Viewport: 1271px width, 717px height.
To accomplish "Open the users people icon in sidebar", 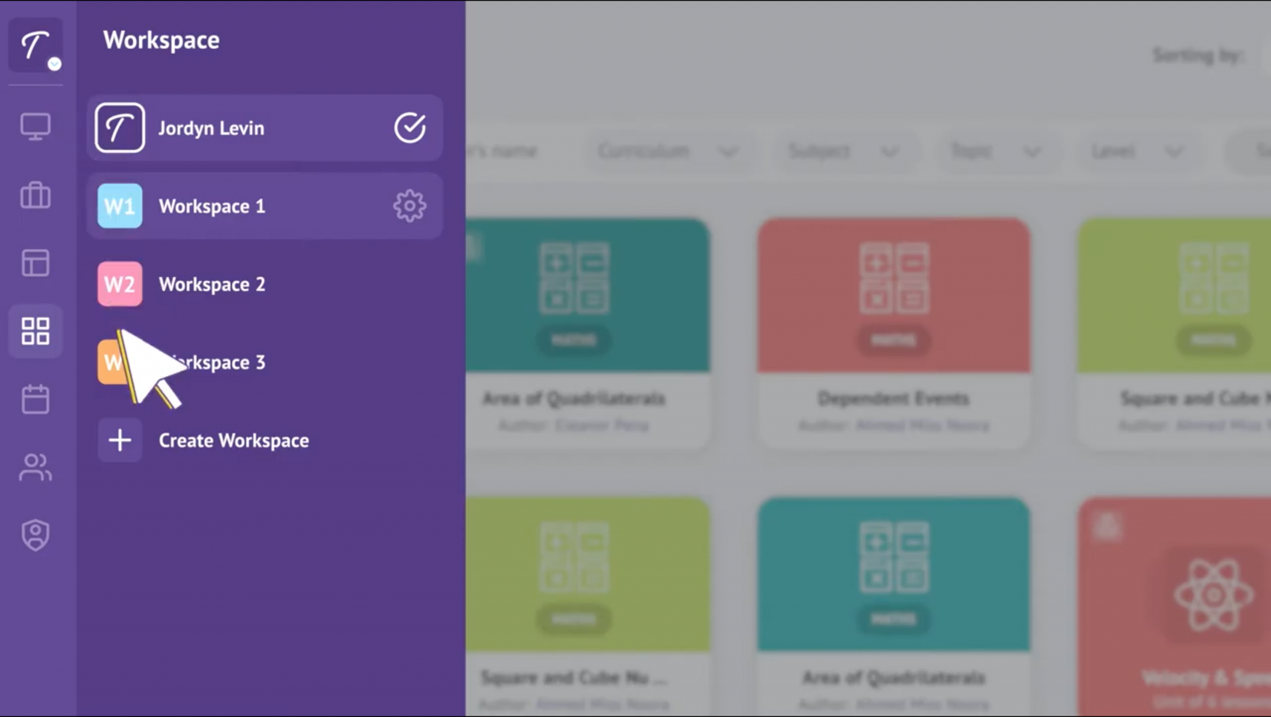I will click(35, 467).
